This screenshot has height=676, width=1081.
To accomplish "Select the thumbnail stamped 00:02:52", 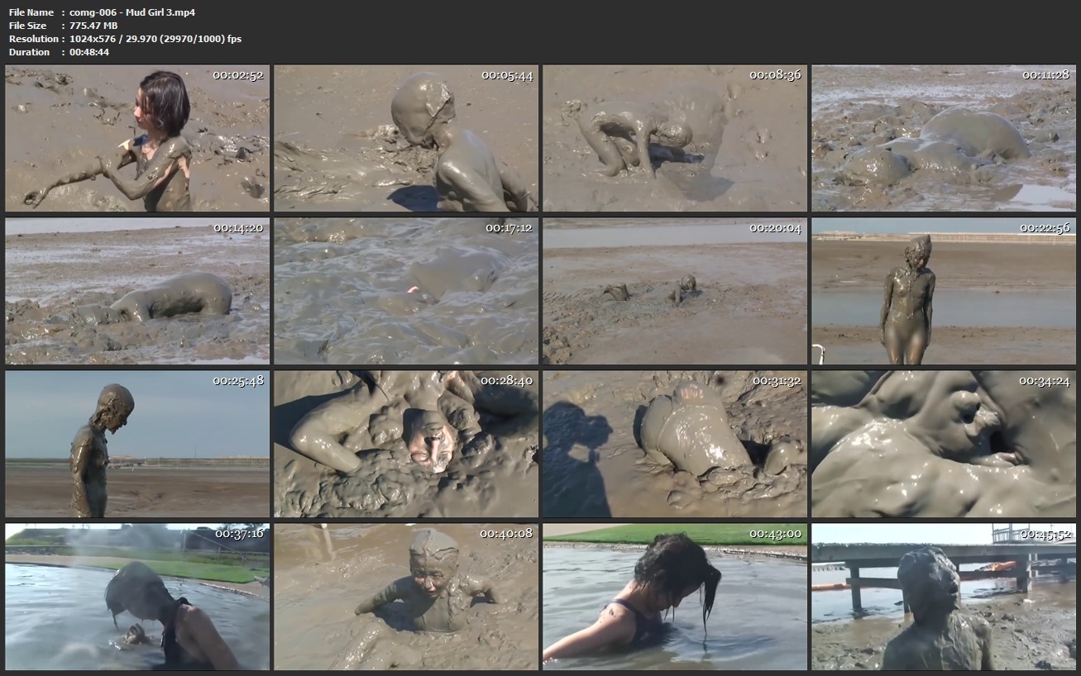I will click(137, 139).
